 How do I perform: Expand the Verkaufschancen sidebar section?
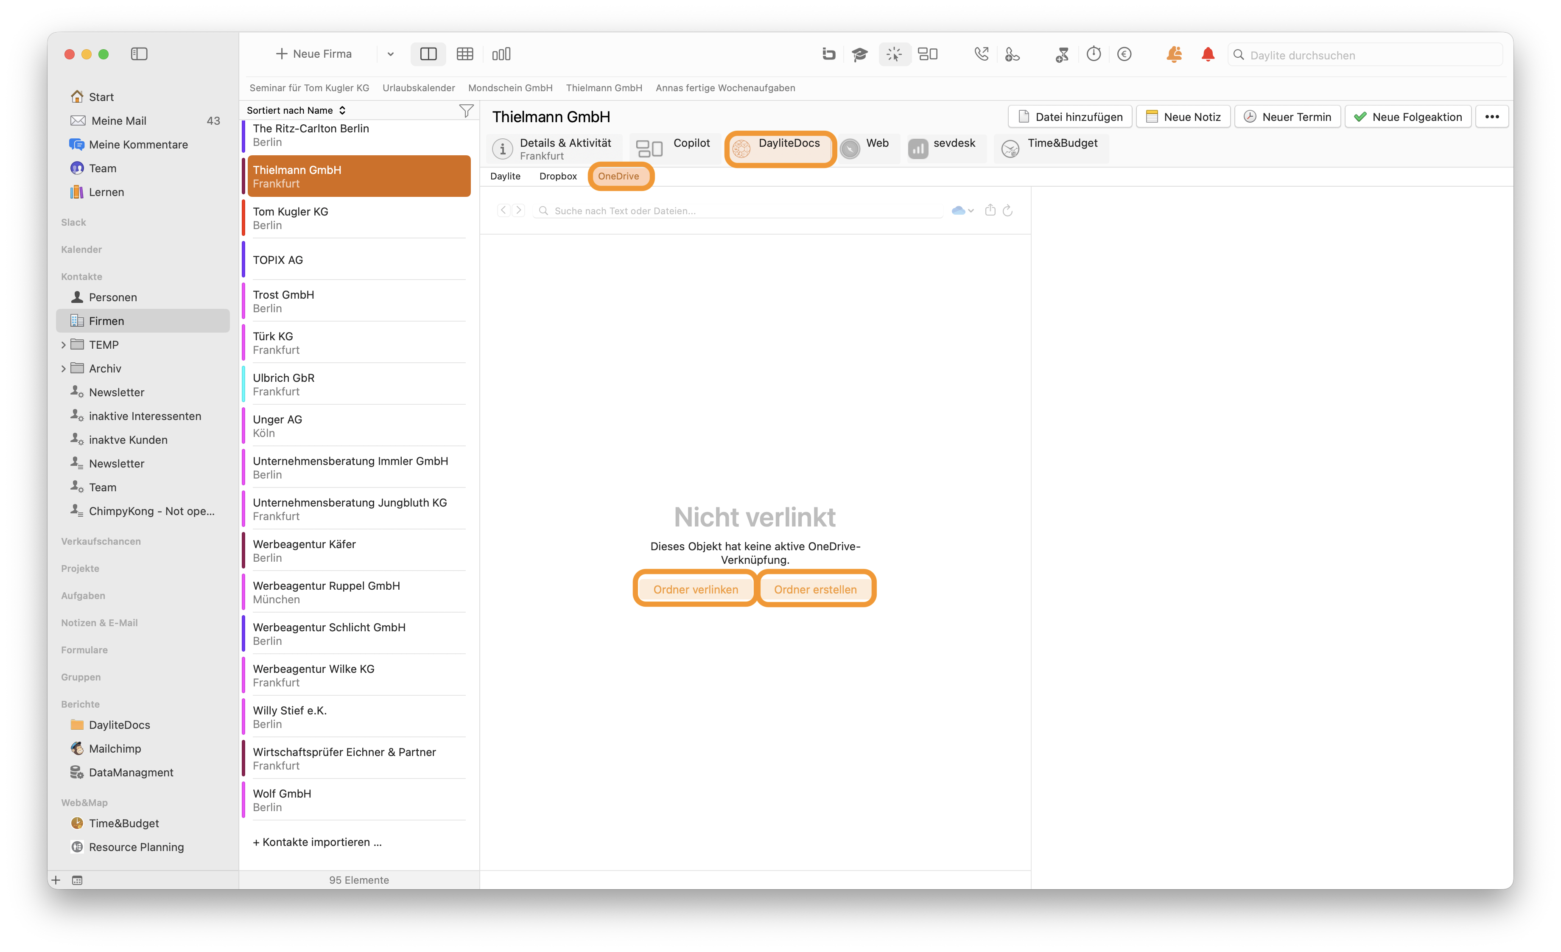point(101,542)
